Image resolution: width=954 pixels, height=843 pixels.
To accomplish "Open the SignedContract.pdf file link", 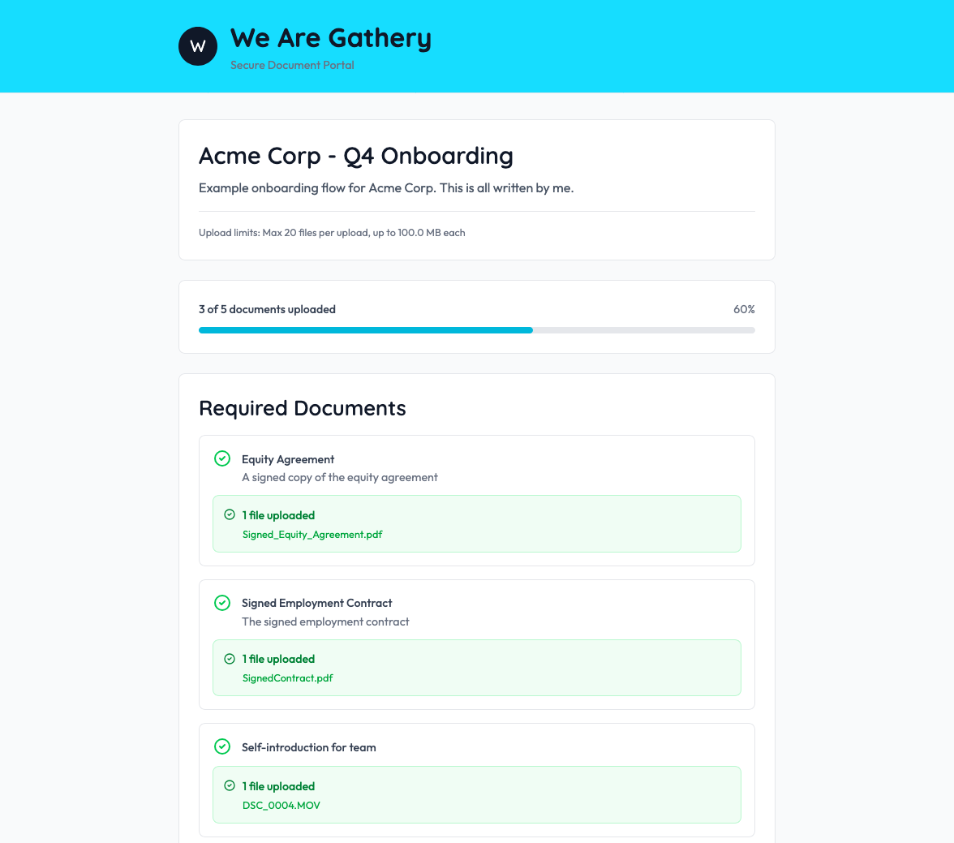I will 288,677.
